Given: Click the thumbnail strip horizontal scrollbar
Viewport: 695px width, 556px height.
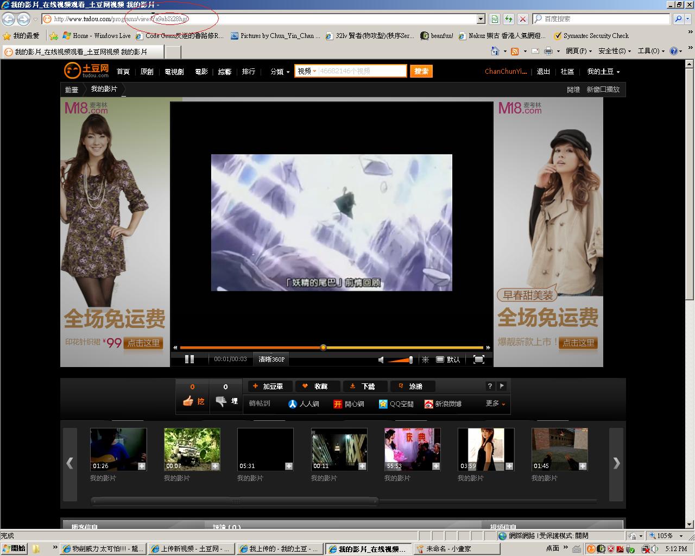Looking at the screenshot, I should (235, 501).
